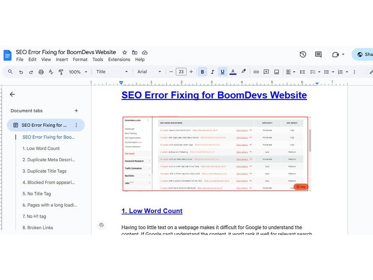Increase the font size
The height and width of the screenshot is (280, 373).
(x=191, y=72)
